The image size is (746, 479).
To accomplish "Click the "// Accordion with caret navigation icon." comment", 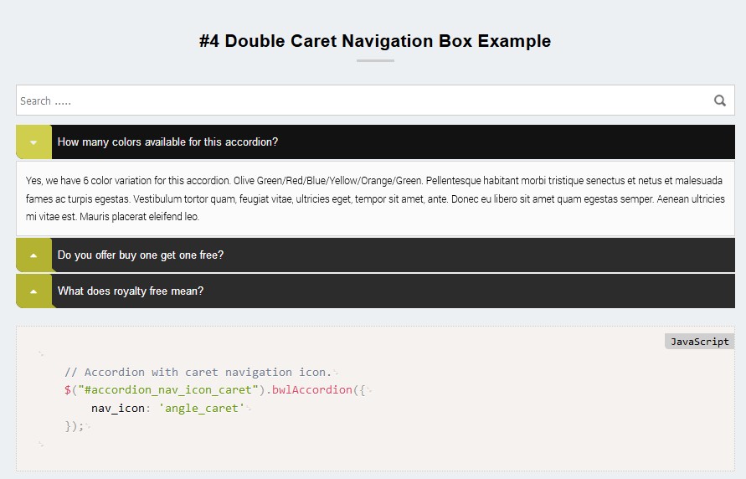I will point(198,372).
